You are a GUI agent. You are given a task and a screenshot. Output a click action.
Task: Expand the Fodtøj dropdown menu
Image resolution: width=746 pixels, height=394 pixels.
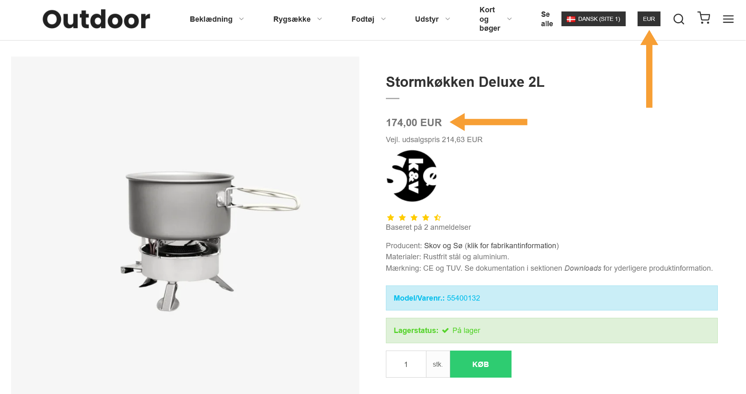tap(368, 19)
